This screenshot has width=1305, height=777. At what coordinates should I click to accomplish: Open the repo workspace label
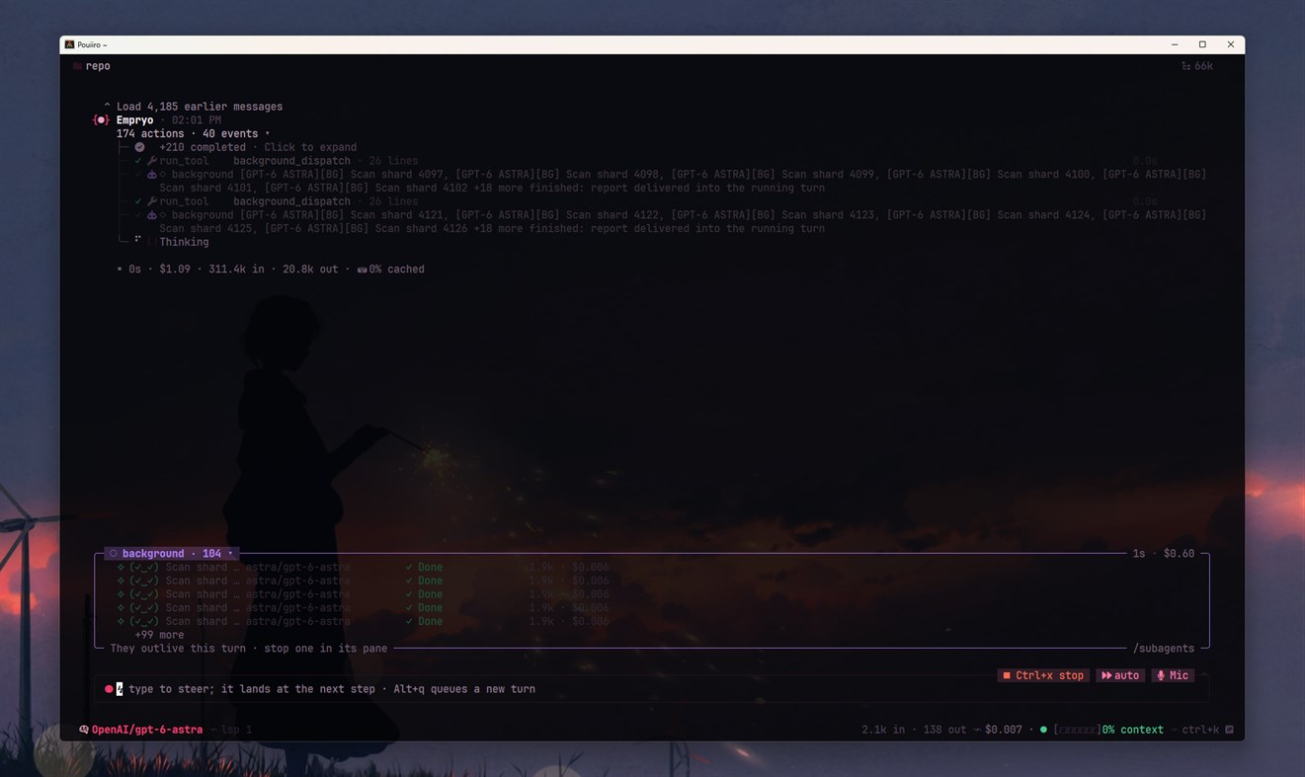(98, 66)
